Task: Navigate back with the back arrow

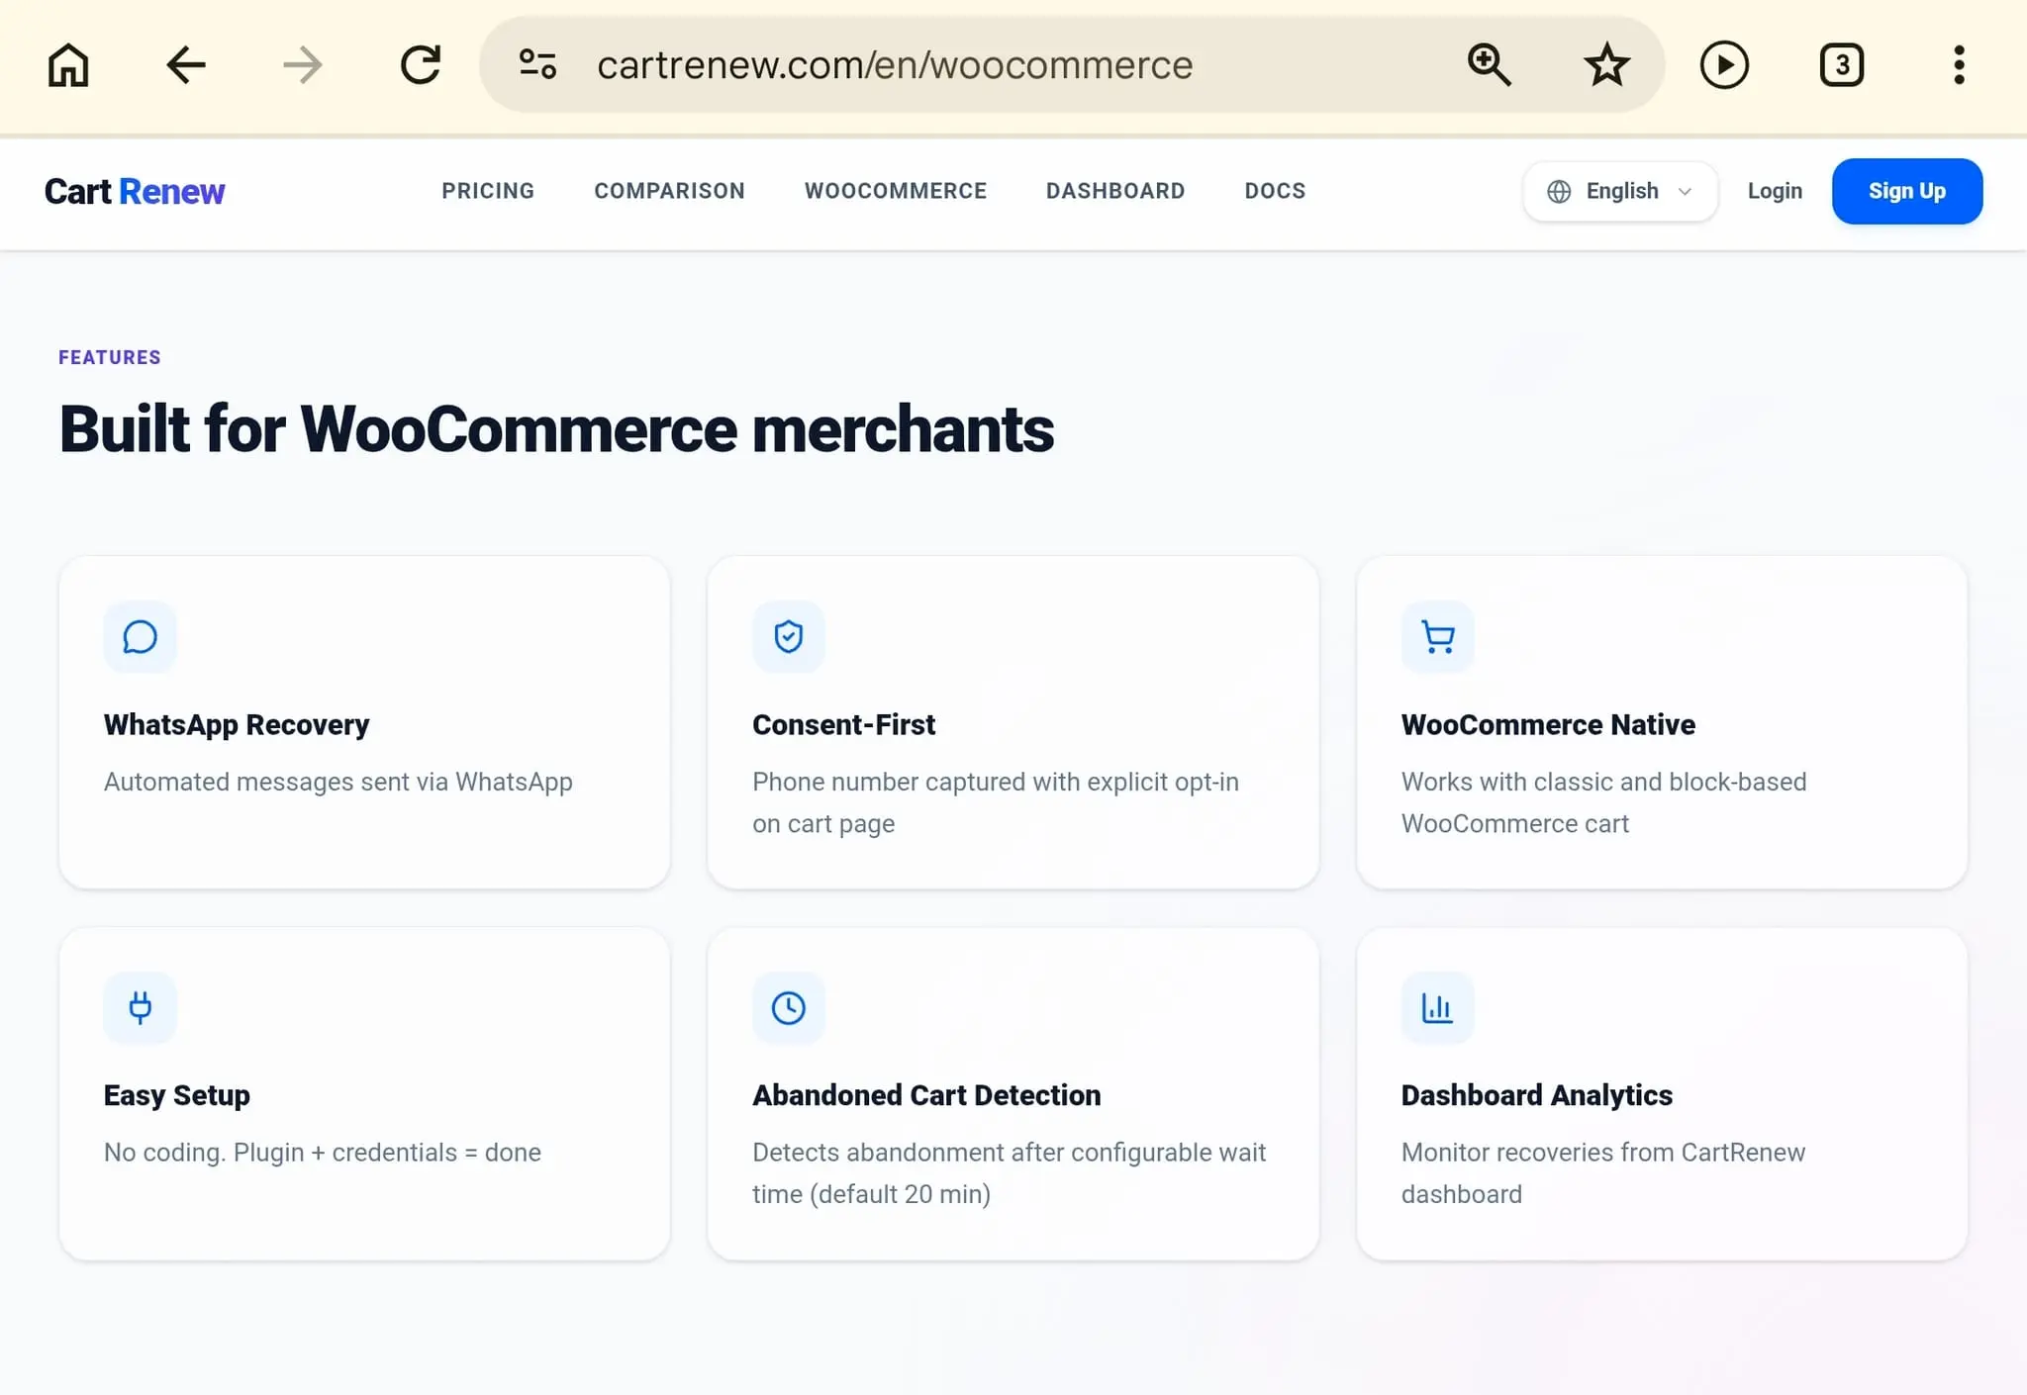Action: pyautogui.click(x=185, y=65)
